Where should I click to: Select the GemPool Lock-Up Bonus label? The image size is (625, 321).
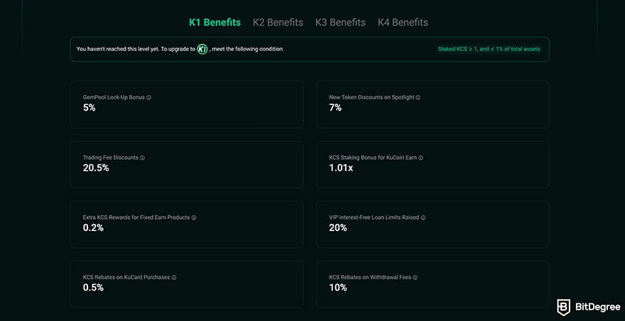click(114, 97)
